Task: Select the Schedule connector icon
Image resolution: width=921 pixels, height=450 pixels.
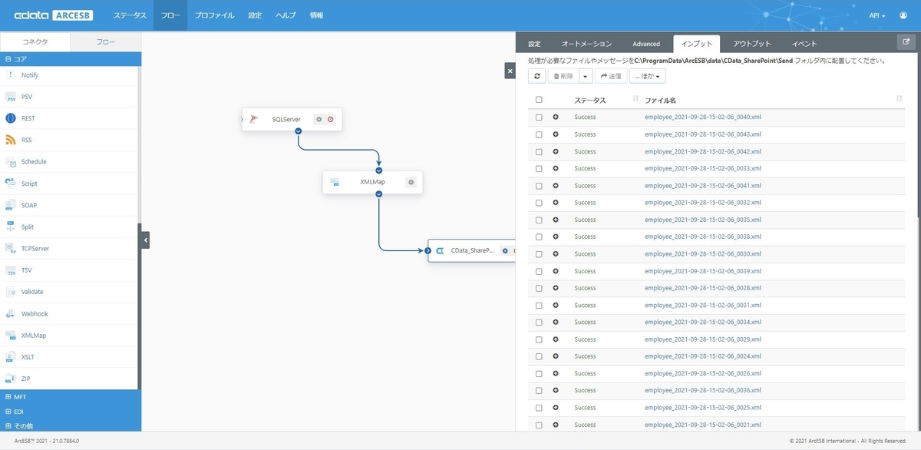Action: [x=11, y=162]
